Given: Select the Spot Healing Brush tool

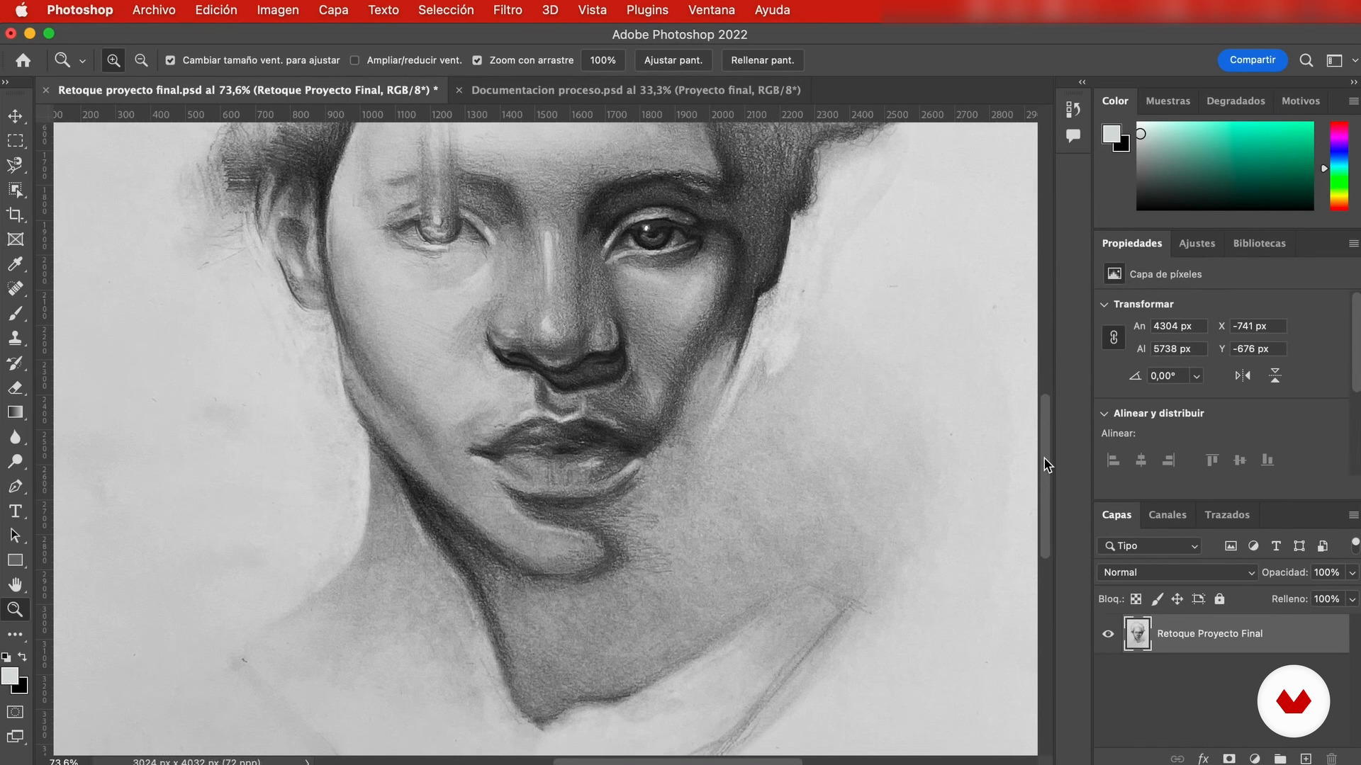Looking at the screenshot, I should [x=15, y=288].
